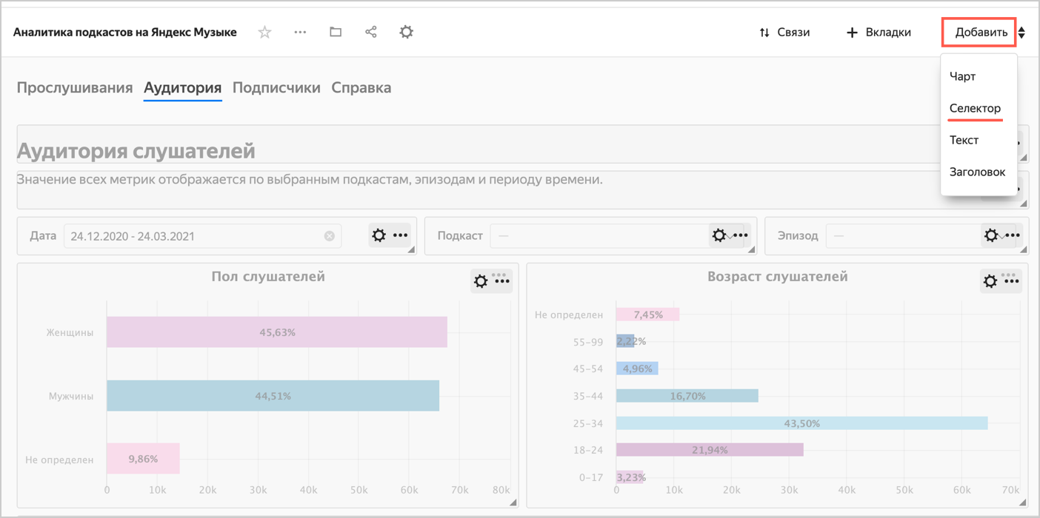The width and height of the screenshot is (1040, 518).
Task: Open the three-dots menu beside dashboard title
Action: click(x=300, y=33)
